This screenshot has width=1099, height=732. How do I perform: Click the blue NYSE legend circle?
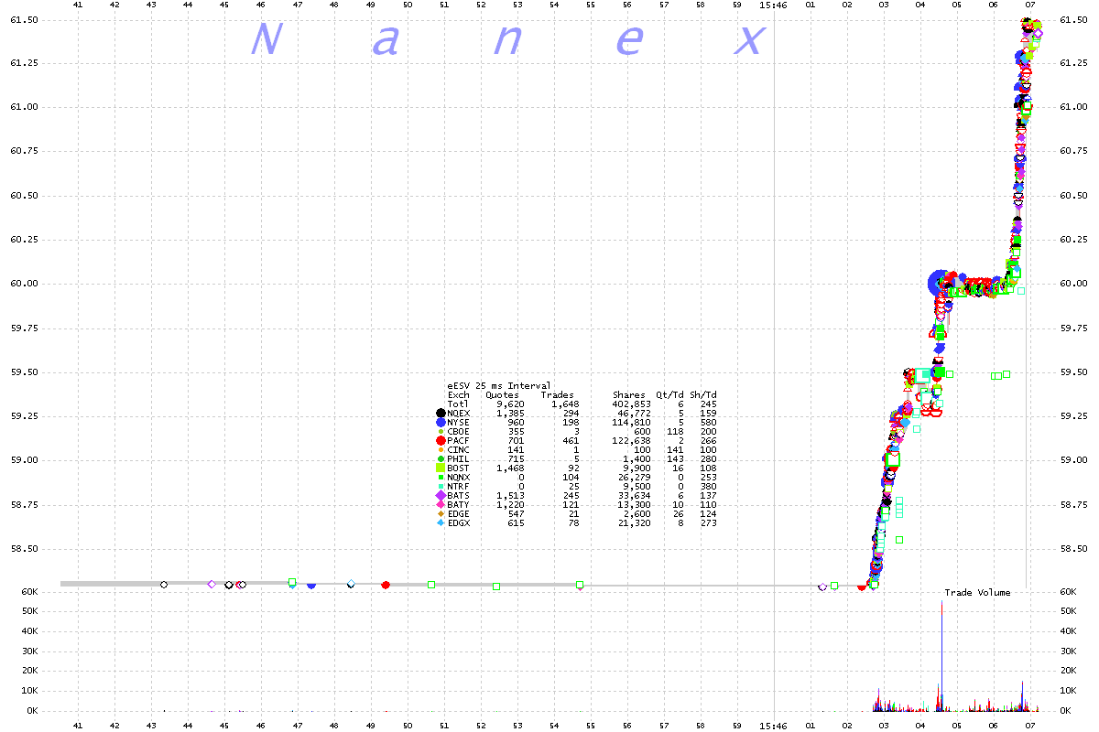coord(441,423)
